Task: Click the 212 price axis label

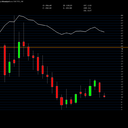Action: point(122,41)
